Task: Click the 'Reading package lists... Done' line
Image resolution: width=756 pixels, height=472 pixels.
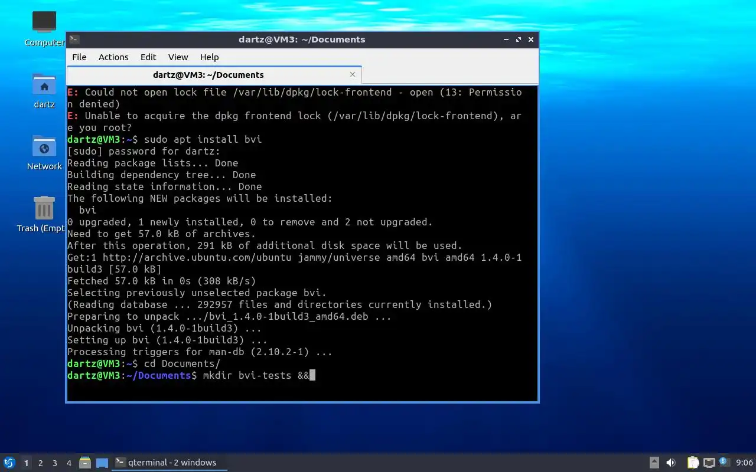Action: coord(152,163)
